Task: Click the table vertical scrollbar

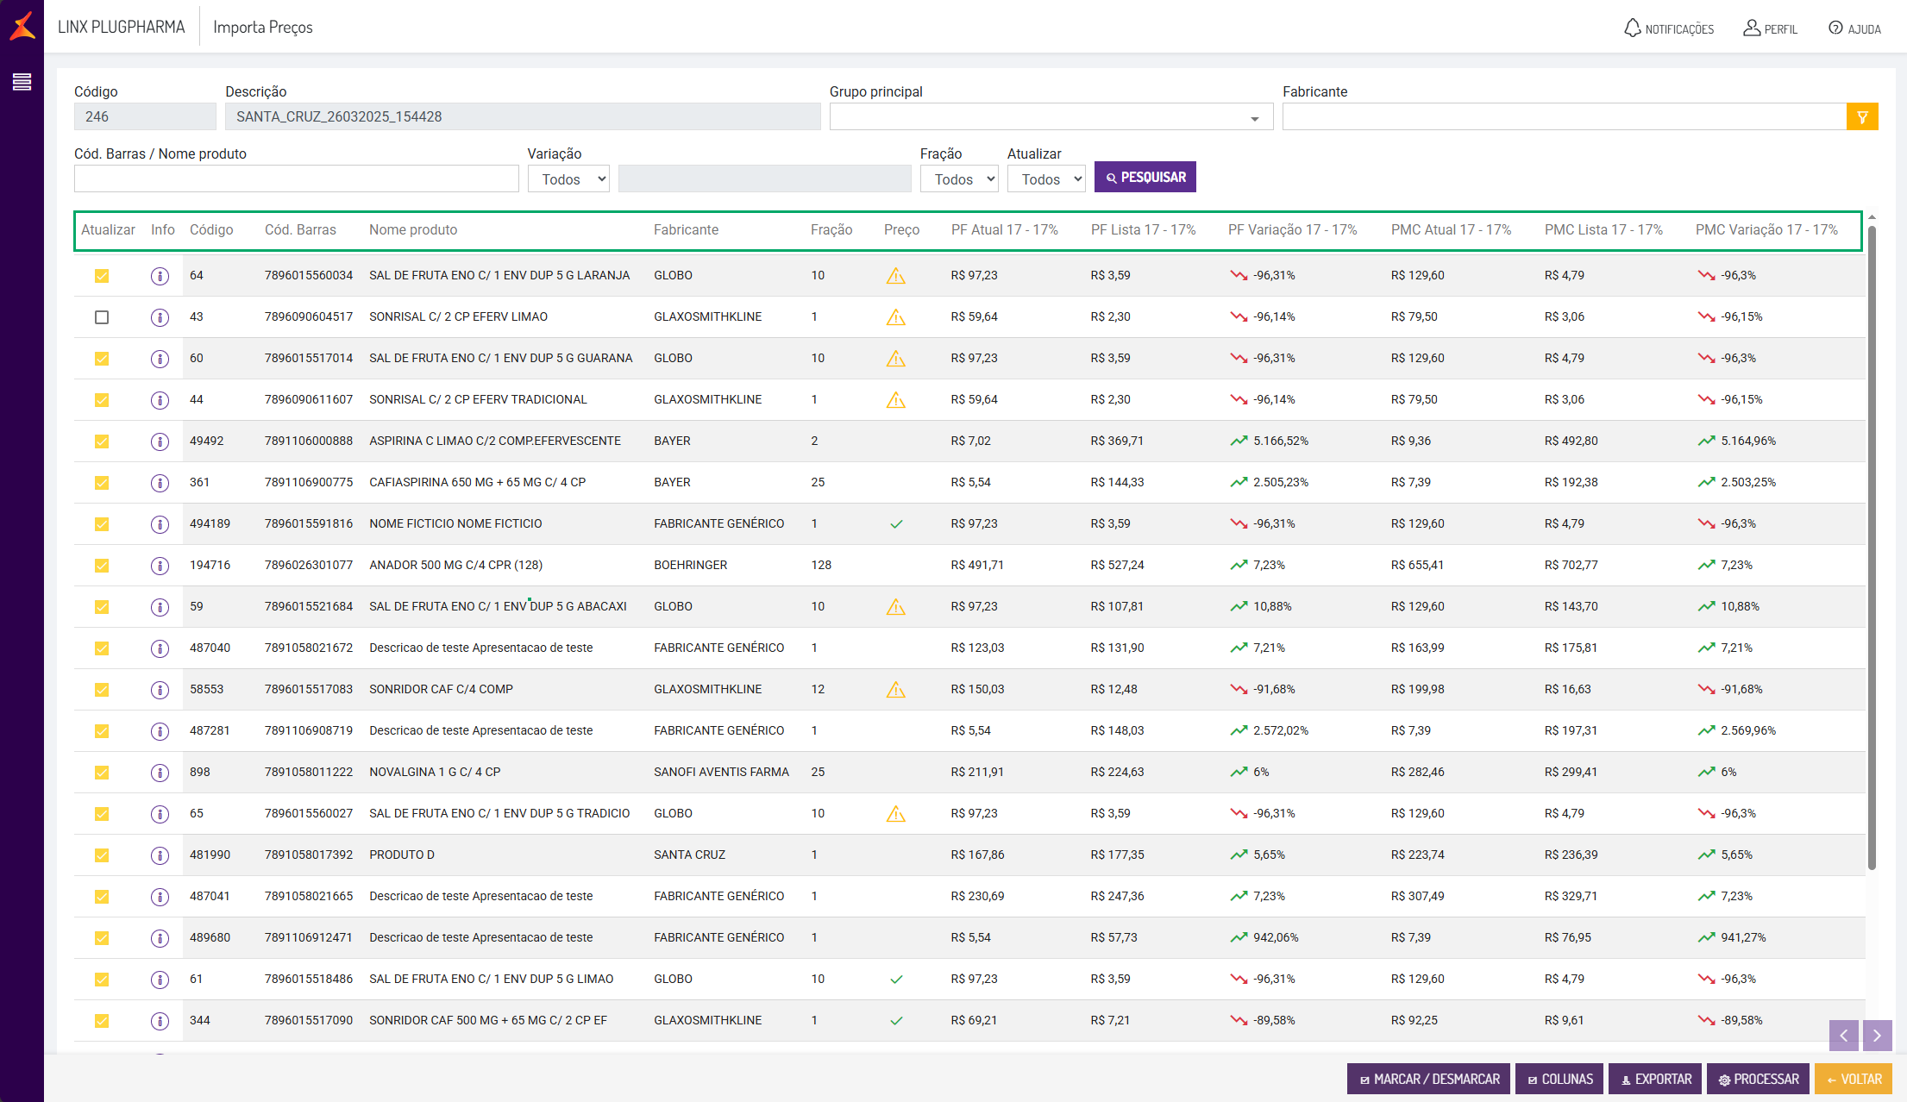Action: [1872, 548]
